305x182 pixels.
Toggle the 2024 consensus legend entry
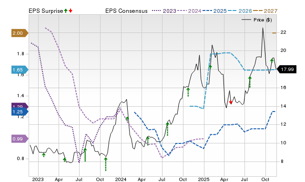click(189, 11)
